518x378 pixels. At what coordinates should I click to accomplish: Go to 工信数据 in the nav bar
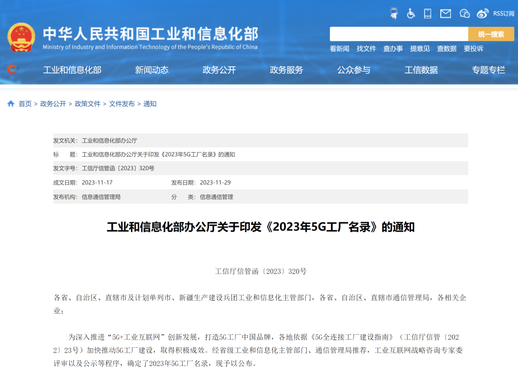421,70
